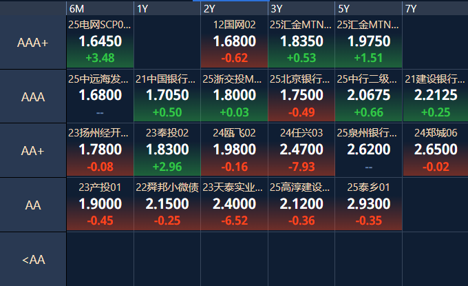Screen dimensions: 468x286
Task: Select the AA+ rating row header
Action: pos(33,150)
